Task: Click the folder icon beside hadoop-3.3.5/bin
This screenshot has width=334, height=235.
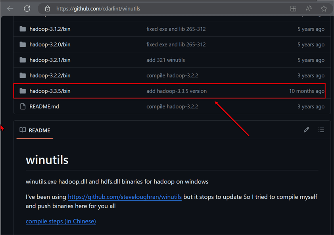Action: [x=23, y=91]
